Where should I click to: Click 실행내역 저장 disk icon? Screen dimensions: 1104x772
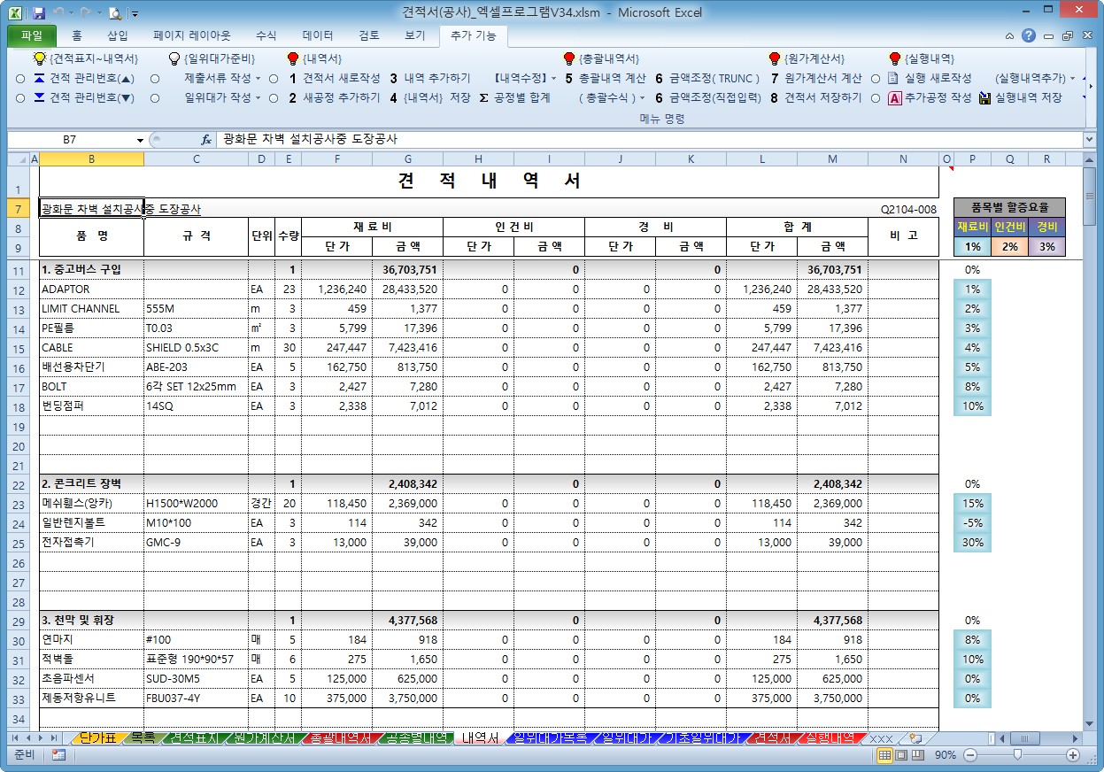tap(984, 98)
